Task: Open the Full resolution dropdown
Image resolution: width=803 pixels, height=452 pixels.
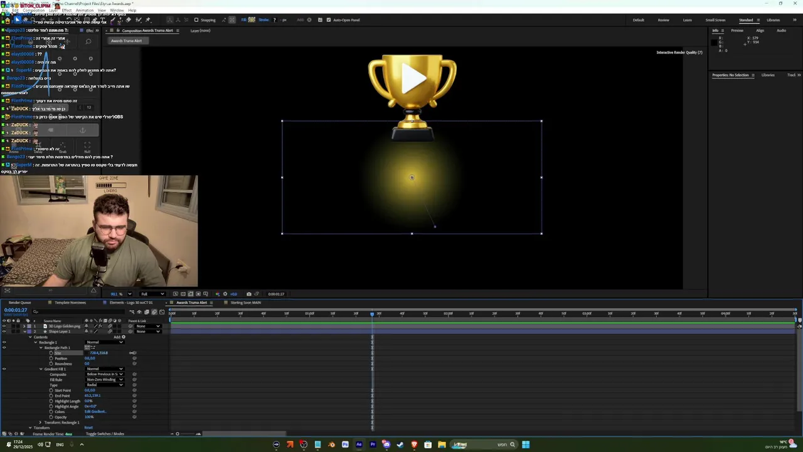Action: 152,294
